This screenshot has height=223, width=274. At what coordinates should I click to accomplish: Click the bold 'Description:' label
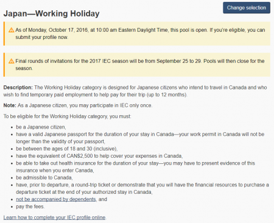(18, 88)
